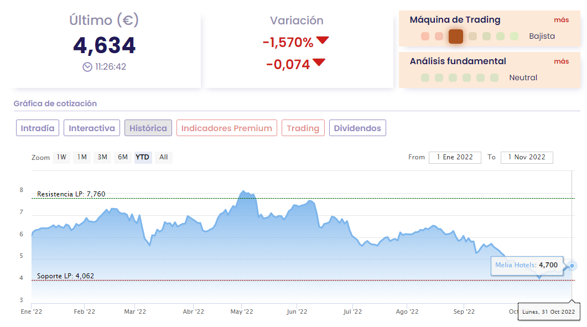Click the To date field 1 Nov 2022

pos(527,157)
